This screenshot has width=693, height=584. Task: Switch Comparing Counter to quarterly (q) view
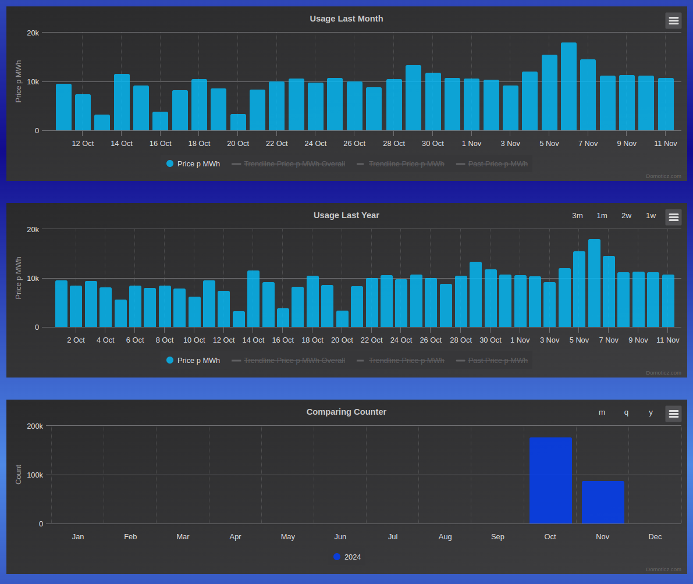(626, 412)
